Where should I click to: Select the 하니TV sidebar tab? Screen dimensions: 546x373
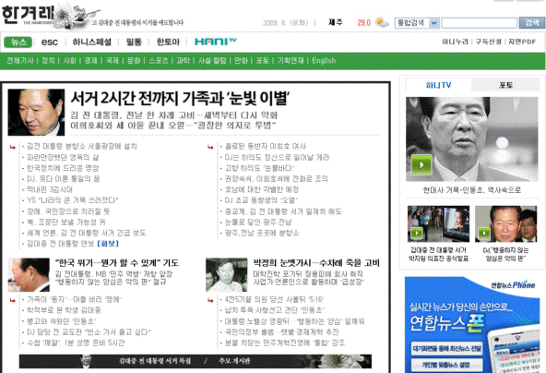(439, 85)
